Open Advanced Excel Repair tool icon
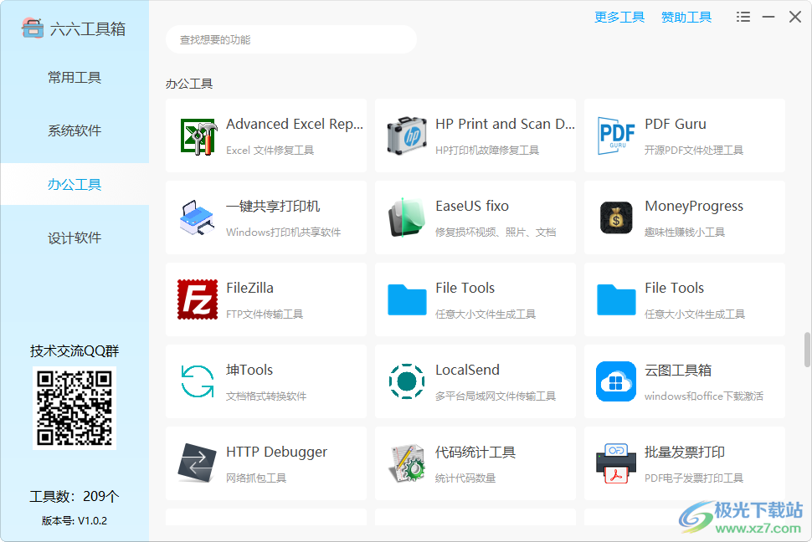 [x=198, y=136]
